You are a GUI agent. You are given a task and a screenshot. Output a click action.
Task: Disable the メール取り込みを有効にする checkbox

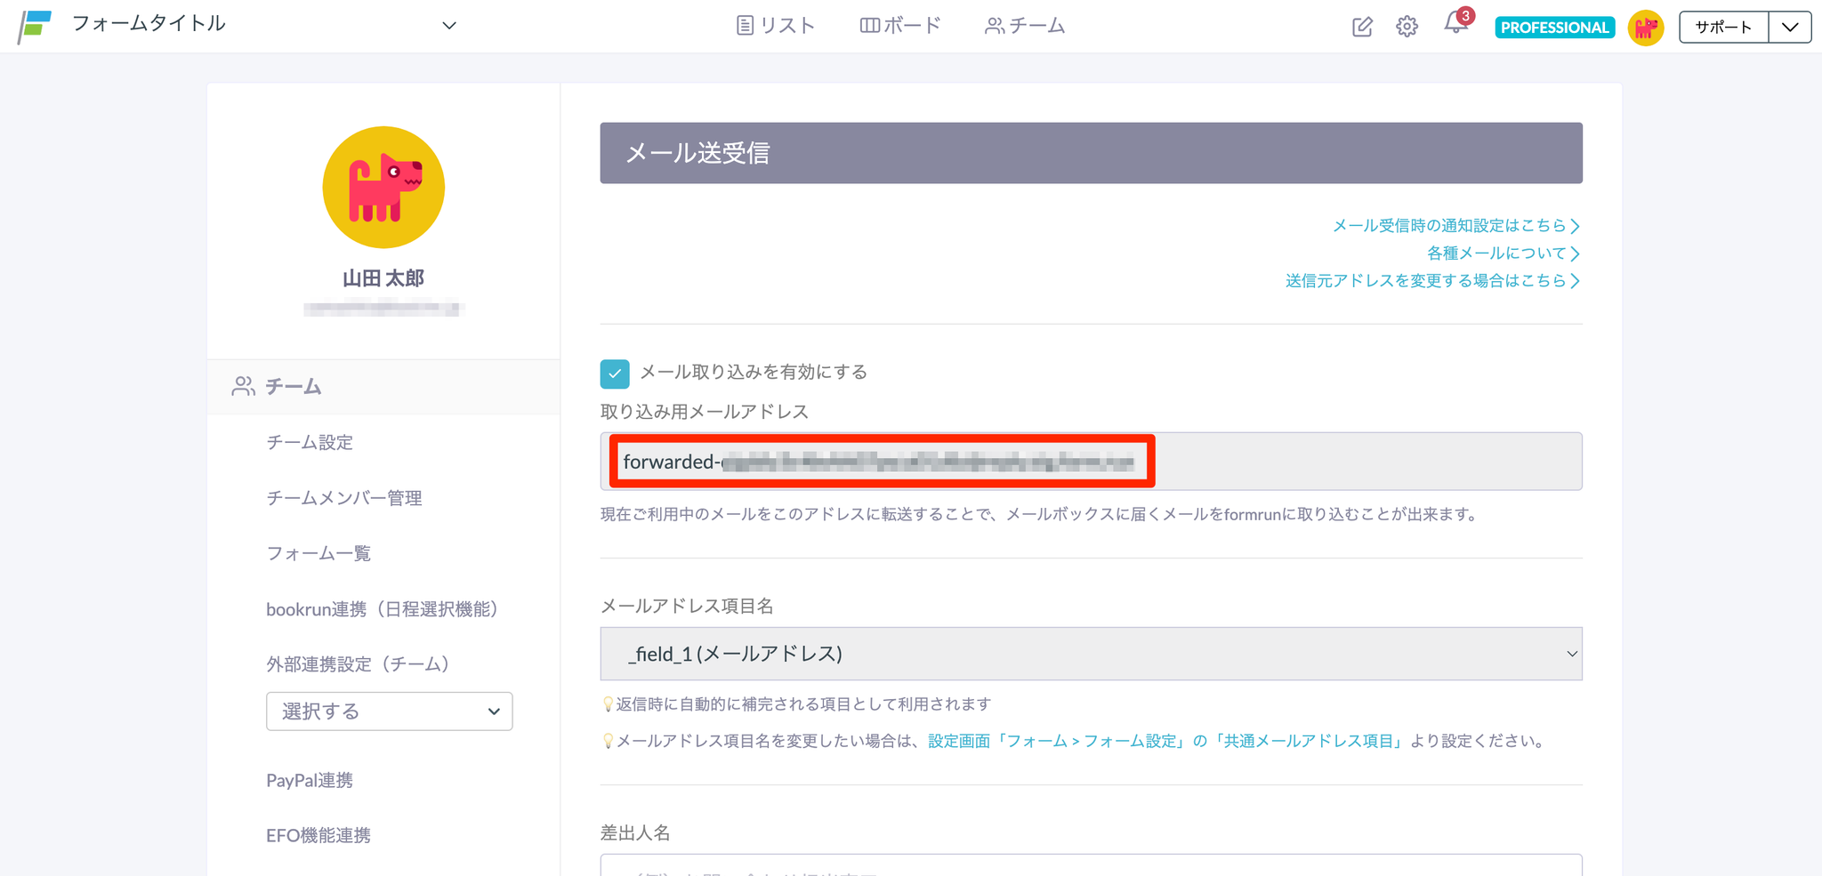pos(615,374)
